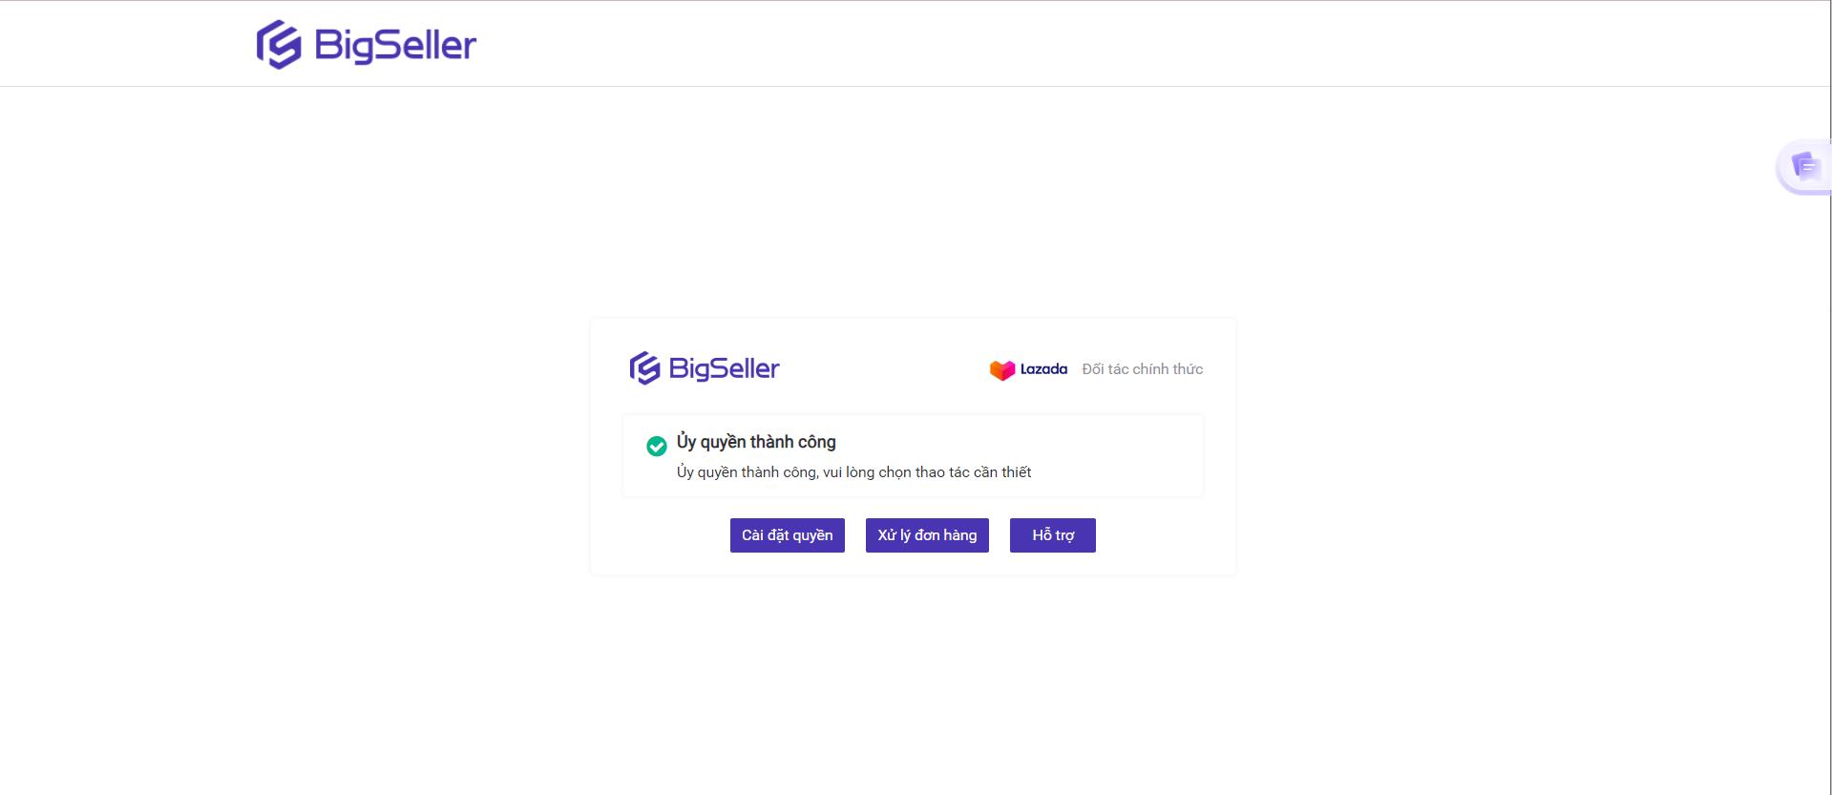Click the vertical scrollbar on the page edge
Screen dimensions: 1832x795
point(1829,397)
